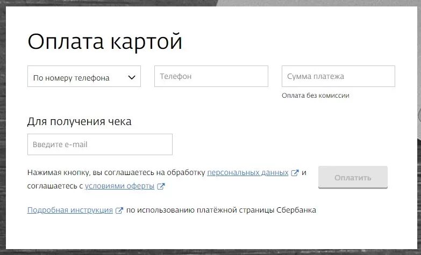Click external-link icon next to "условиями оферты"

point(161,186)
